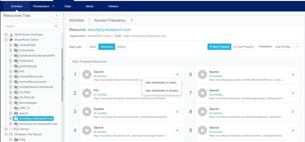Open menu icon for rank 6 Search

[x=293, y=75]
